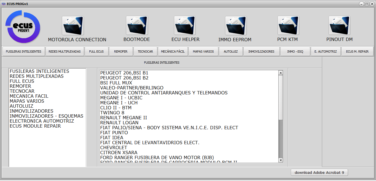
Task: Select RENAULT MEGANE II list entry
Action: (123, 118)
